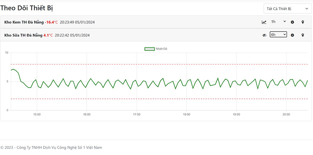Click the 4.1°C temperature reading
This screenshot has height=155, width=313.
pyautogui.click(x=48, y=35)
